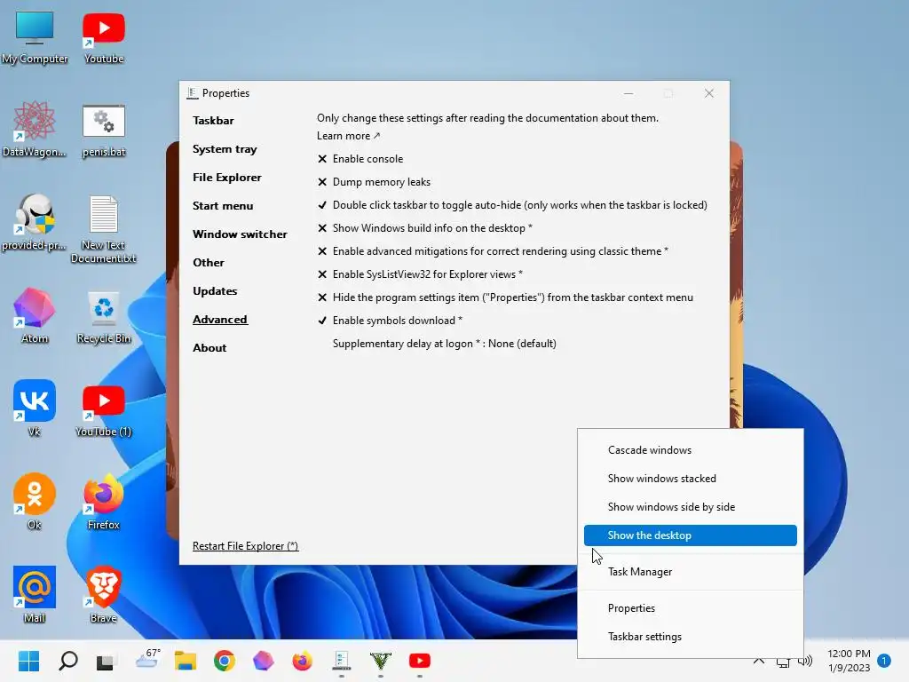Launch Firefox from desktop shortcut
Viewport: 909px width, 682px height.
(x=104, y=501)
